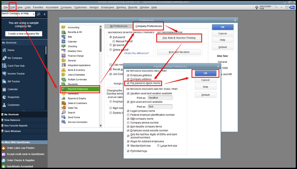Click Create a new company file button
Viewport: 297px width, 169px height.
pyautogui.click(x=24, y=34)
